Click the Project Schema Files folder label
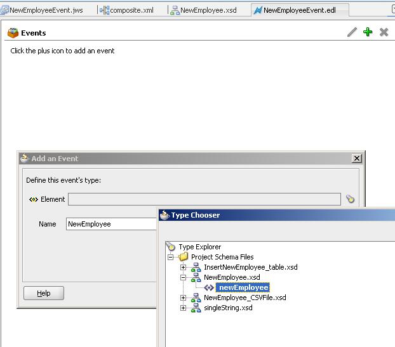 (x=222, y=257)
